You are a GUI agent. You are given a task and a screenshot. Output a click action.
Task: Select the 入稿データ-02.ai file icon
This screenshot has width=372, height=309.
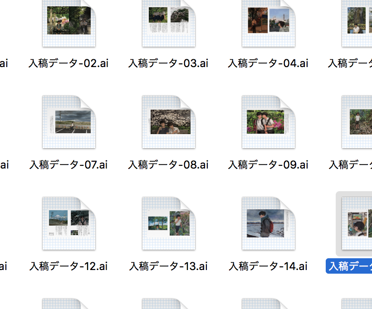tap(69, 23)
